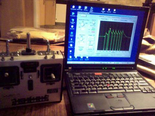Select the first tab above the waveform display

[x=101, y=16]
